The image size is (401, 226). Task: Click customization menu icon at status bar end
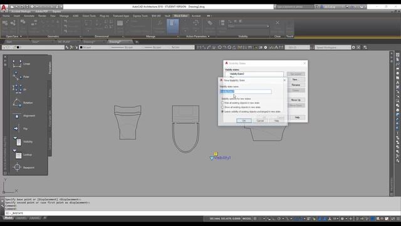point(398,218)
